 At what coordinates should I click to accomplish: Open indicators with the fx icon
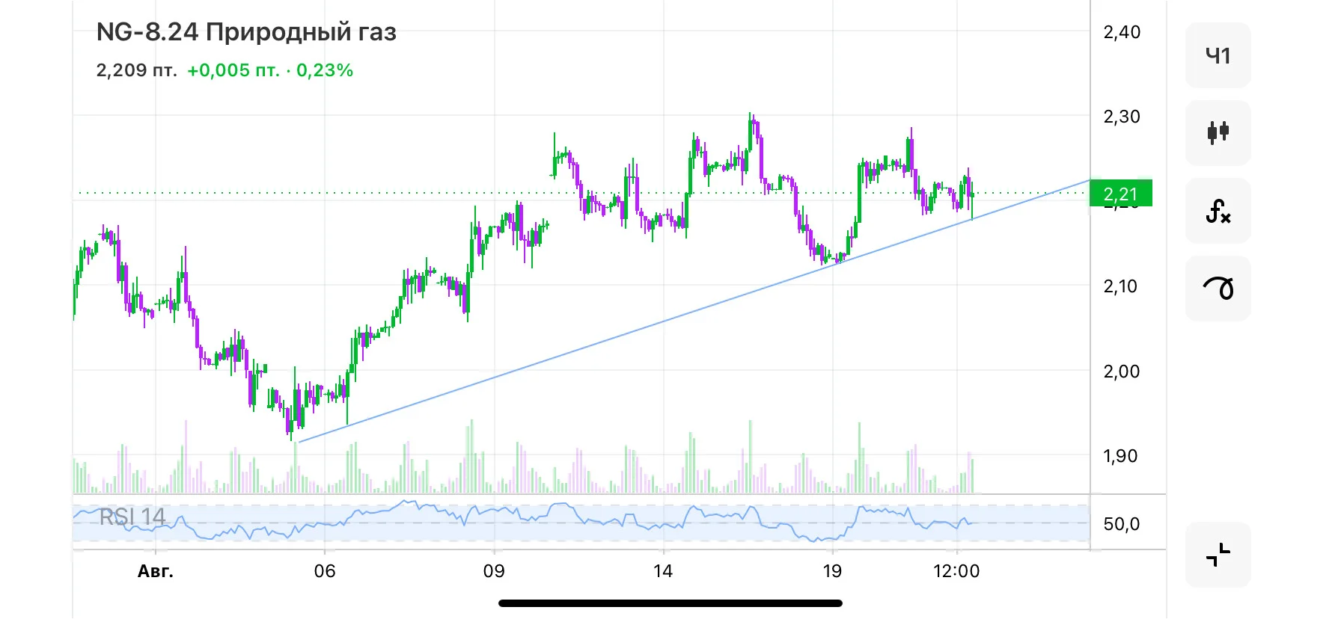point(1218,211)
